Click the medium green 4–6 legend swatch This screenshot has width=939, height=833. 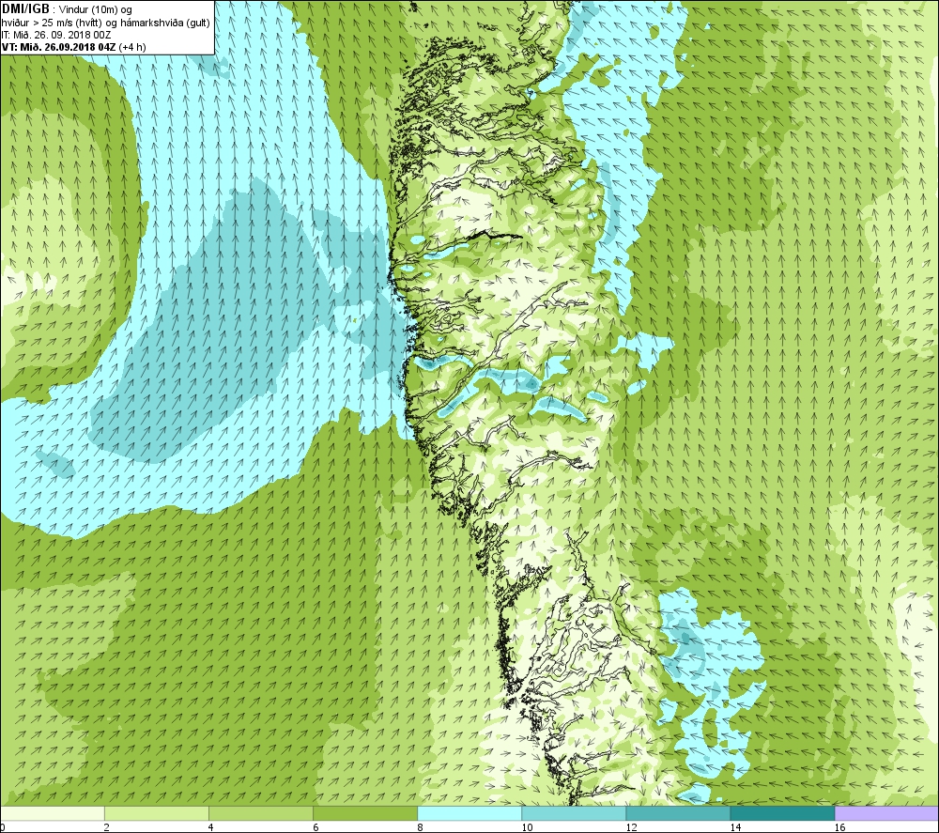260,813
